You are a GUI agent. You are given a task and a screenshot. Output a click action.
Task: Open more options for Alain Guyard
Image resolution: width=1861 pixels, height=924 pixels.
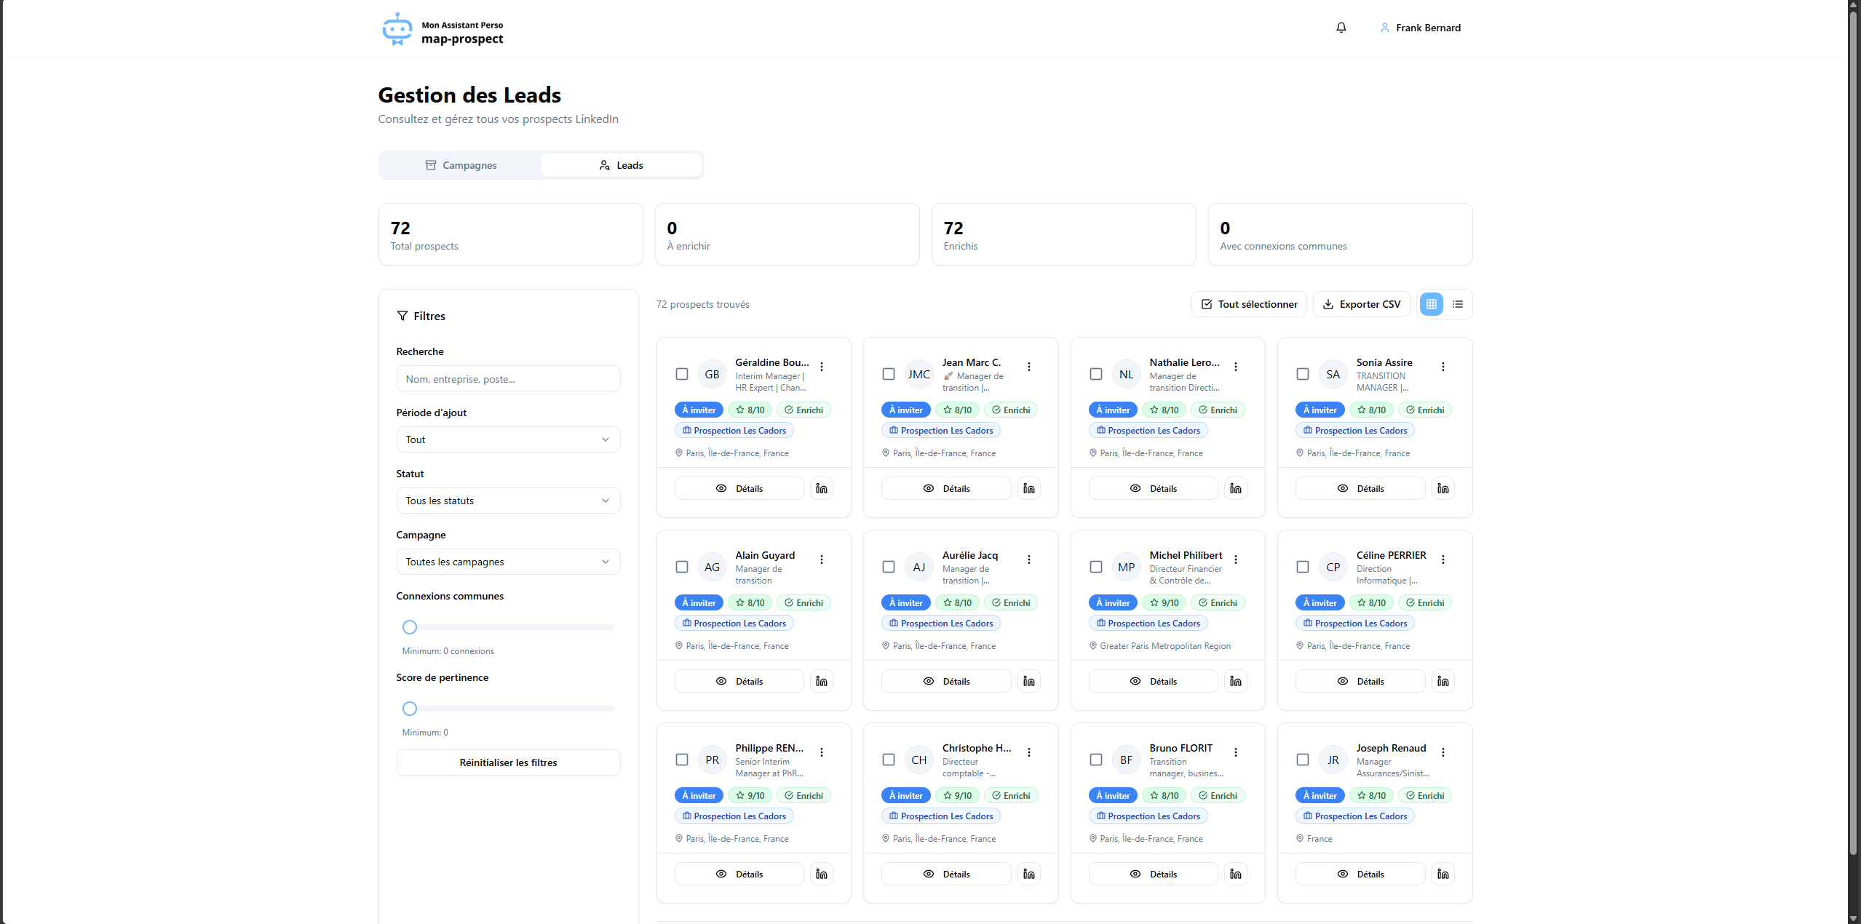point(822,559)
